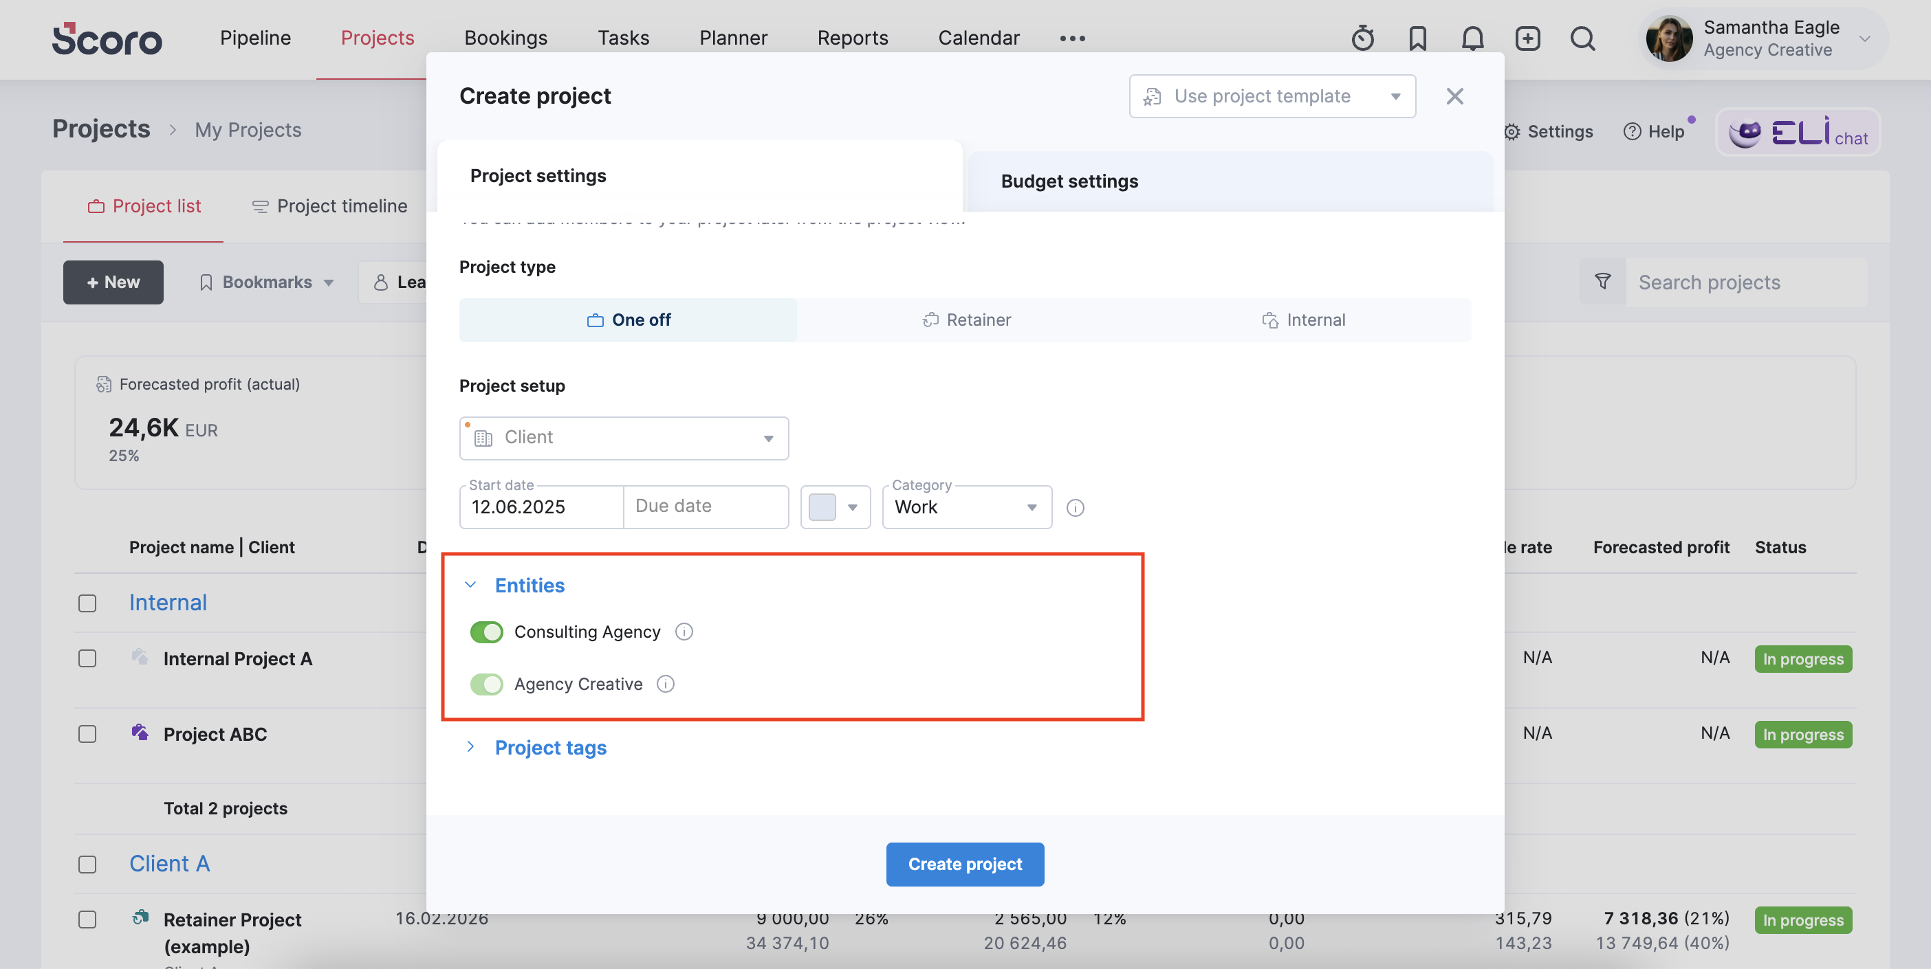Open the Bookmarks dropdown

[x=266, y=282]
